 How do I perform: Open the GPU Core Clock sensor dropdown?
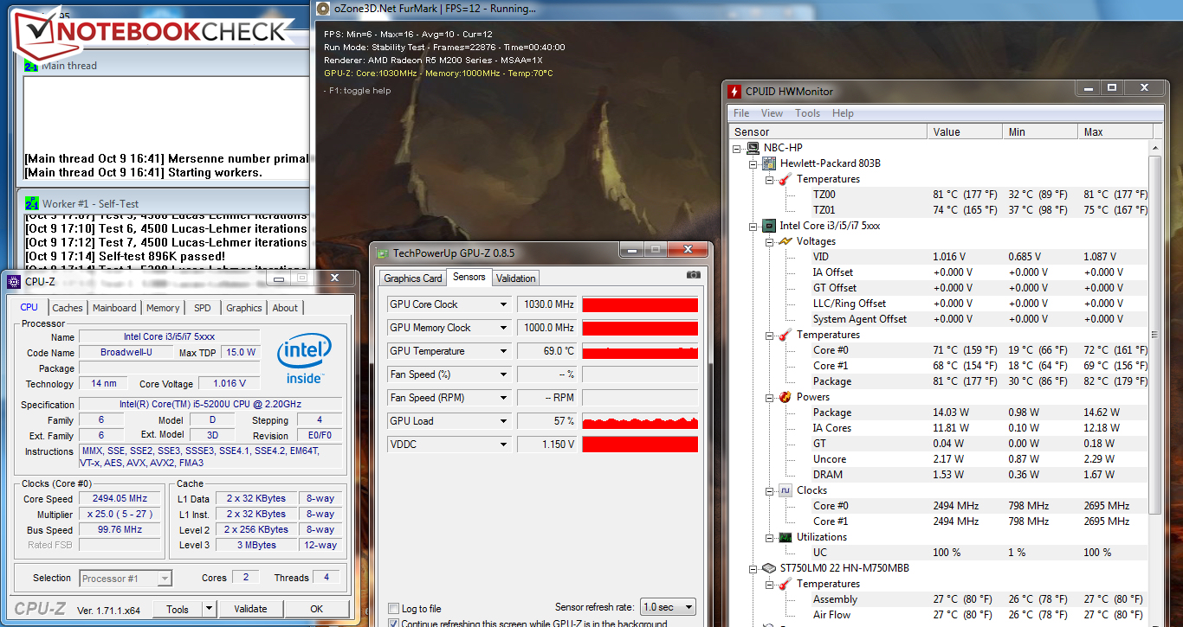(504, 304)
